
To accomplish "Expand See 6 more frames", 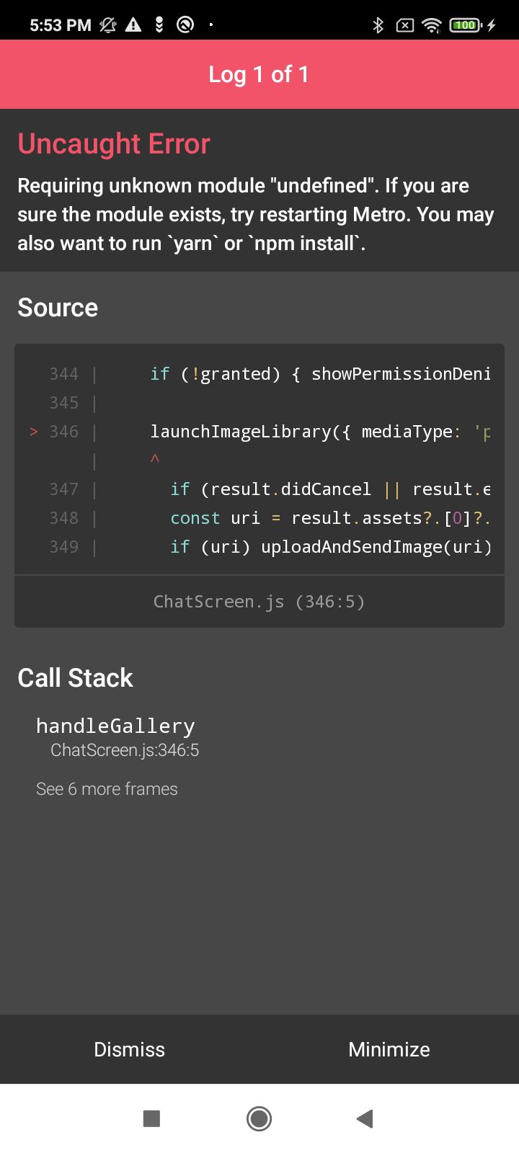I will pos(107,789).
